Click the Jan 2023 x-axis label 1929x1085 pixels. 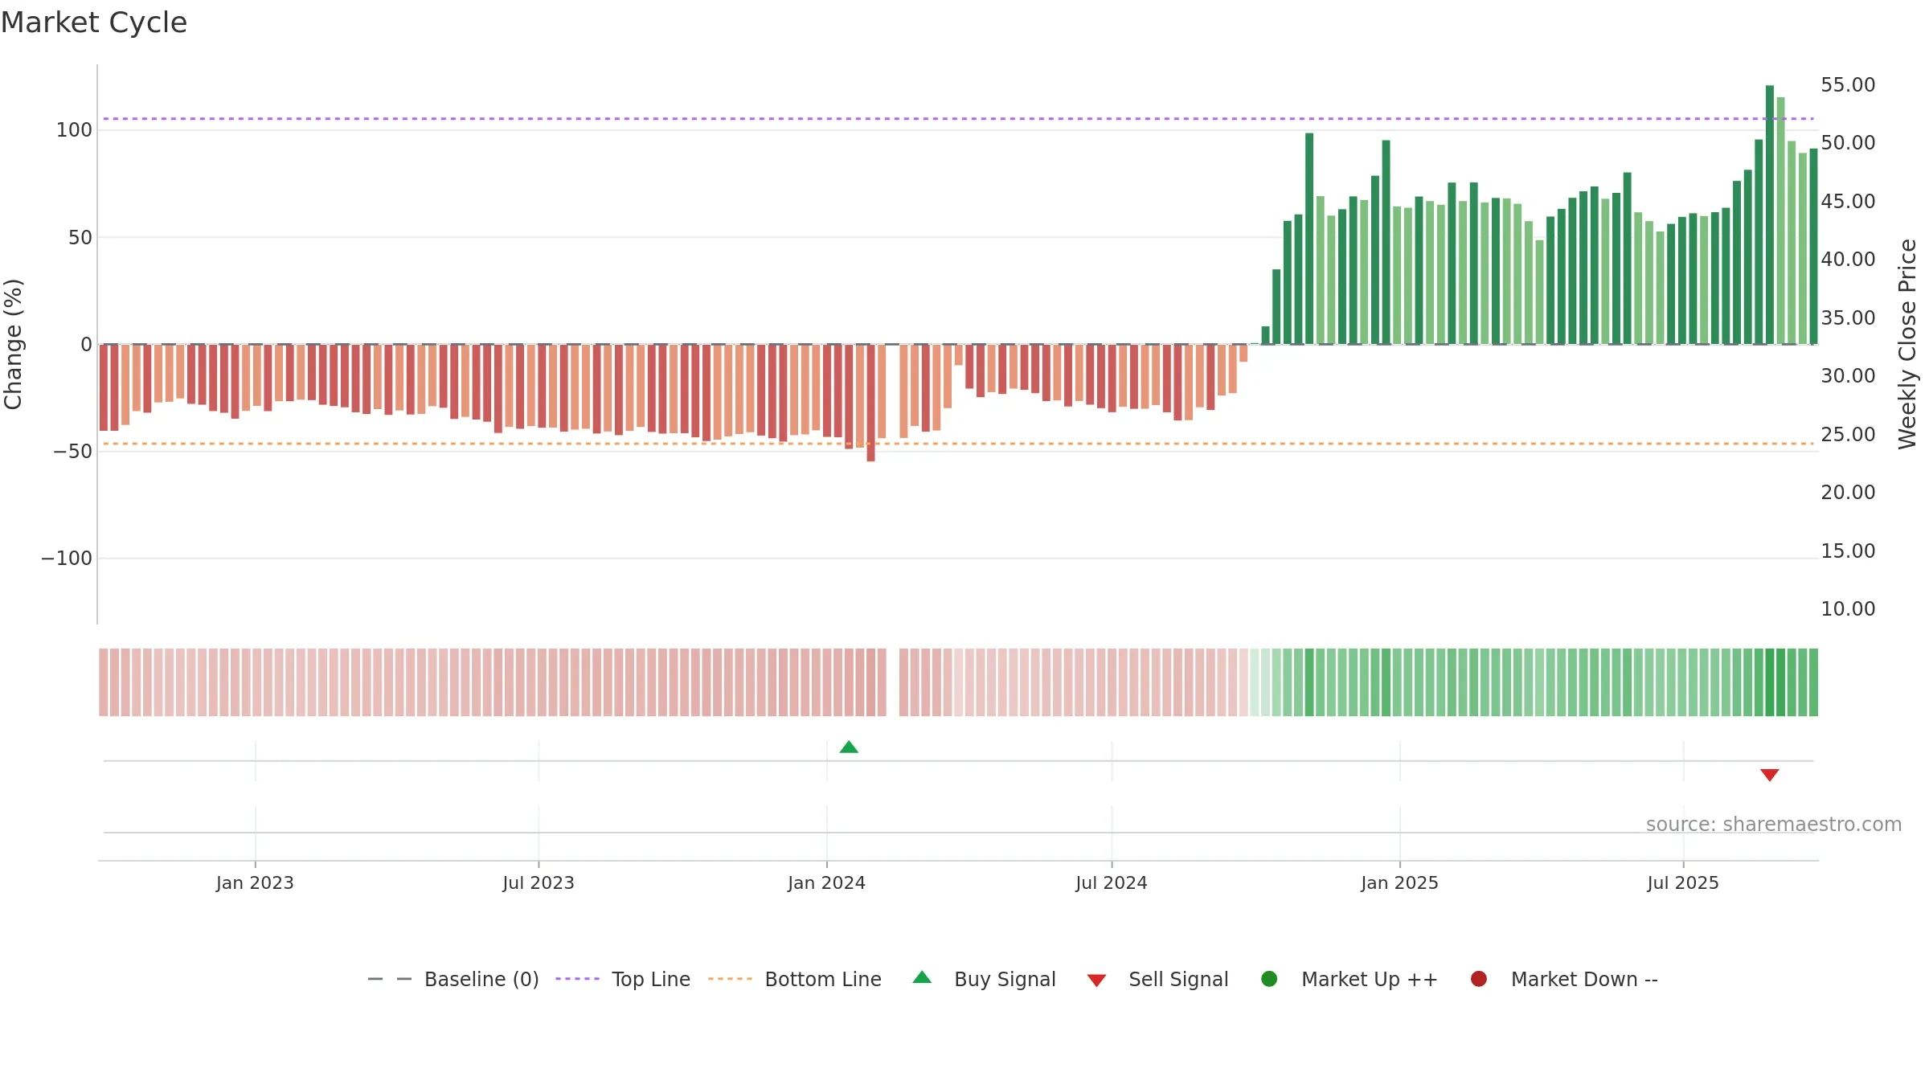coord(255,883)
